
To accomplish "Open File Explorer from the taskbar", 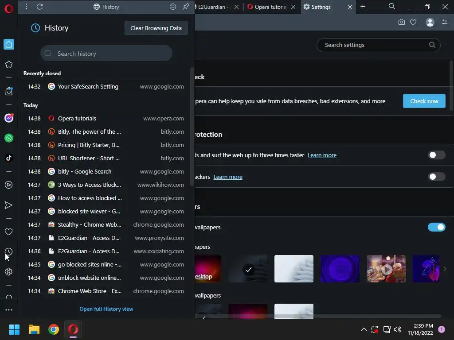I will click(34, 329).
